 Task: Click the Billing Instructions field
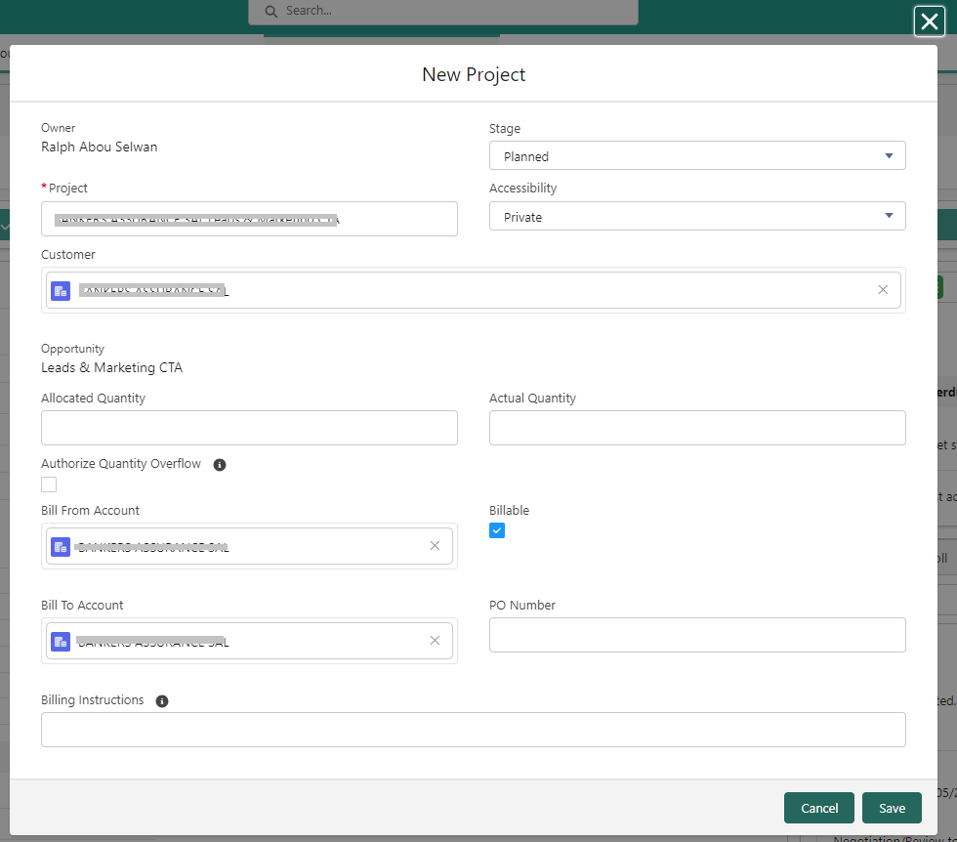tap(473, 730)
